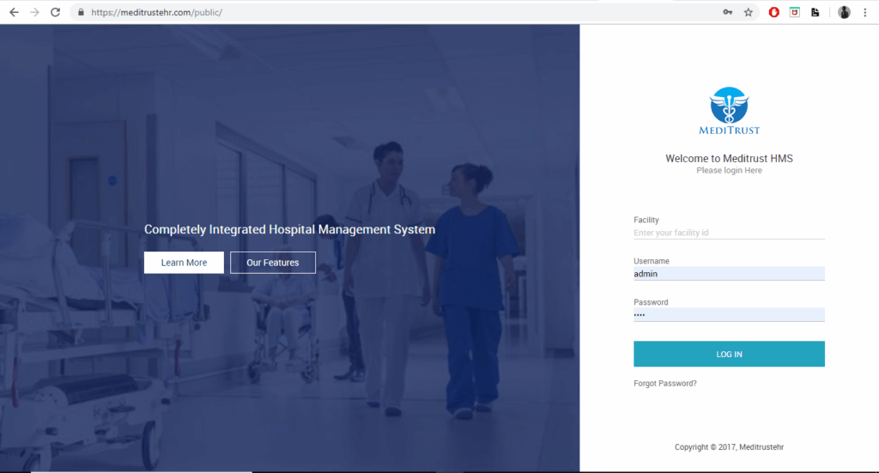Image resolution: width=879 pixels, height=473 pixels.
Task: Open the Chrome three-dot menu
Action: 865,12
